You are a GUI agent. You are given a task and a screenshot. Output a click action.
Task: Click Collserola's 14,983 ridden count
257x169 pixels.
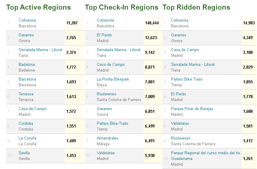pyautogui.click(x=249, y=23)
